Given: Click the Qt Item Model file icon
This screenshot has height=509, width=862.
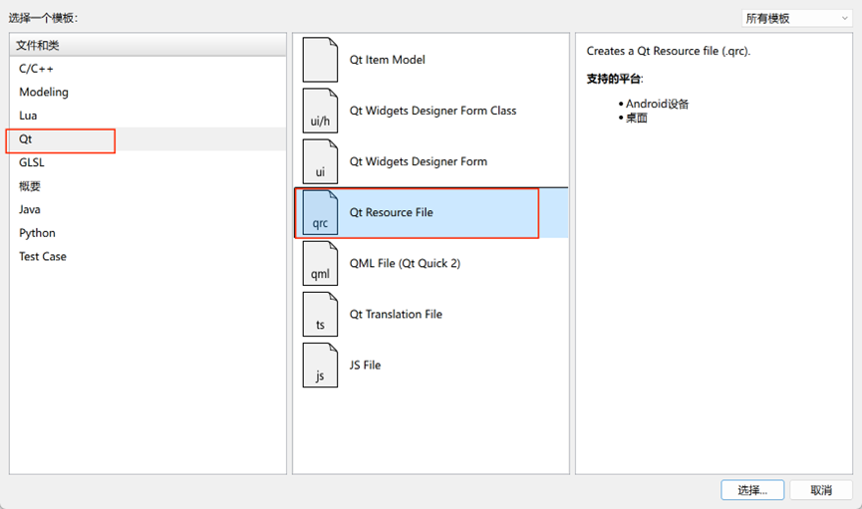Looking at the screenshot, I should pyautogui.click(x=320, y=60).
